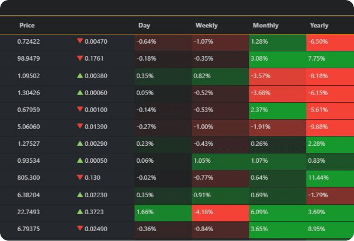This screenshot has height=241, width=354.
Task: Click the -4.18% weekly change cell
Action: click(220, 213)
